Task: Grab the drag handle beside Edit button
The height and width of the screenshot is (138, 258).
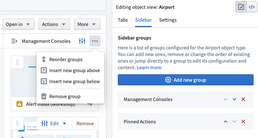Action: pyautogui.click(x=17, y=123)
